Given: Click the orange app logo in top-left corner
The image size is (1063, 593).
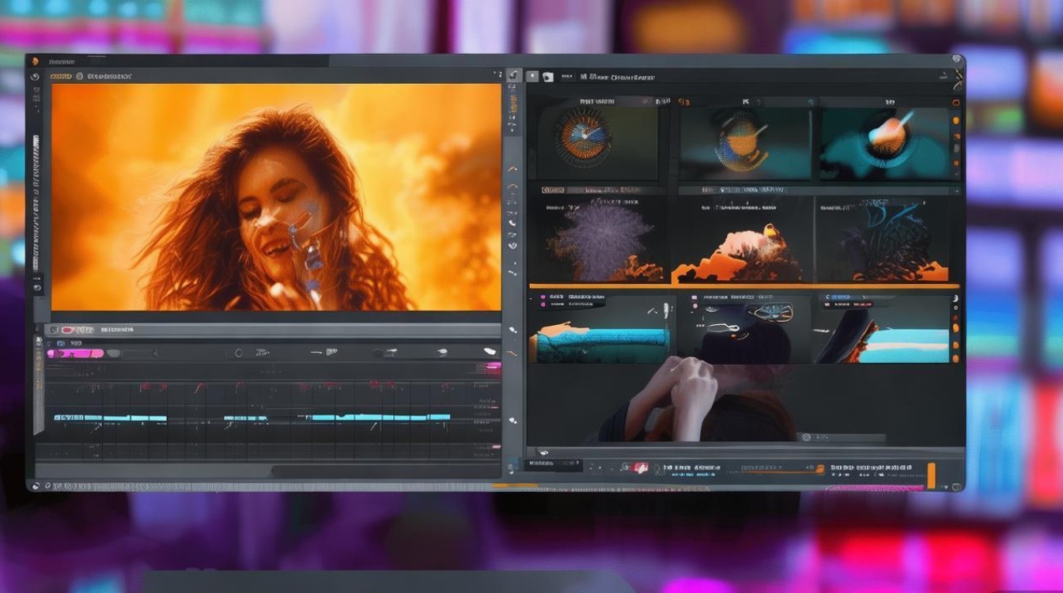Looking at the screenshot, I should point(34,61).
